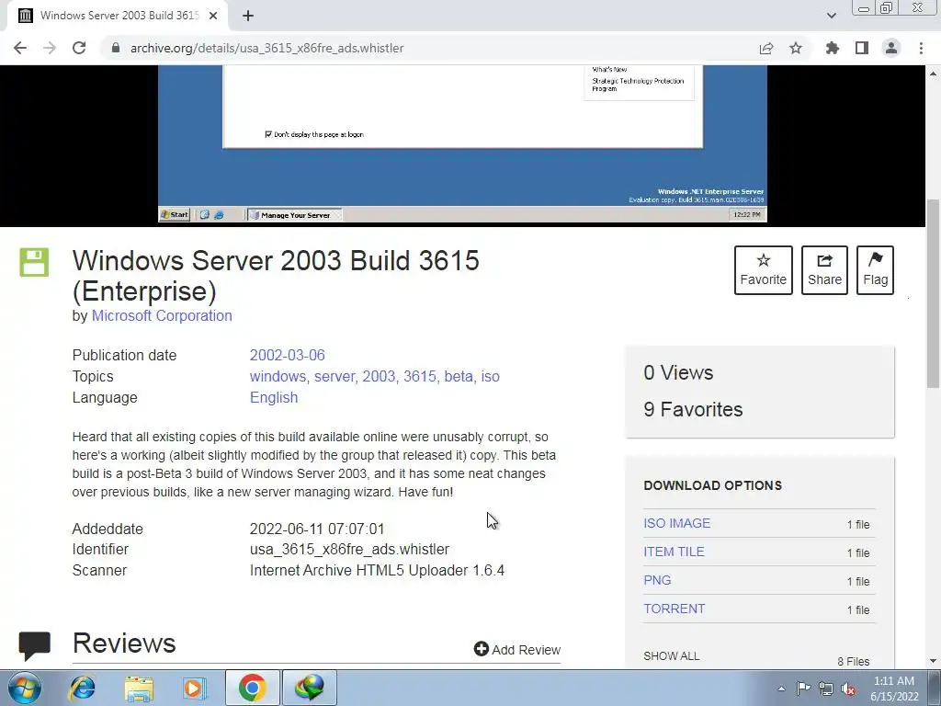Image resolution: width=941 pixels, height=706 pixels.
Task: Open the 2003 topic link
Action: pyautogui.click(x=379, y=376)
